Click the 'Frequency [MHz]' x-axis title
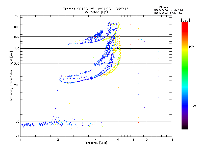202x152 pixels. click(x=96, y=143)
